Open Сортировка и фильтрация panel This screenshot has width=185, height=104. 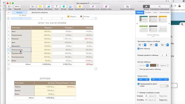[x=160, y=6]
